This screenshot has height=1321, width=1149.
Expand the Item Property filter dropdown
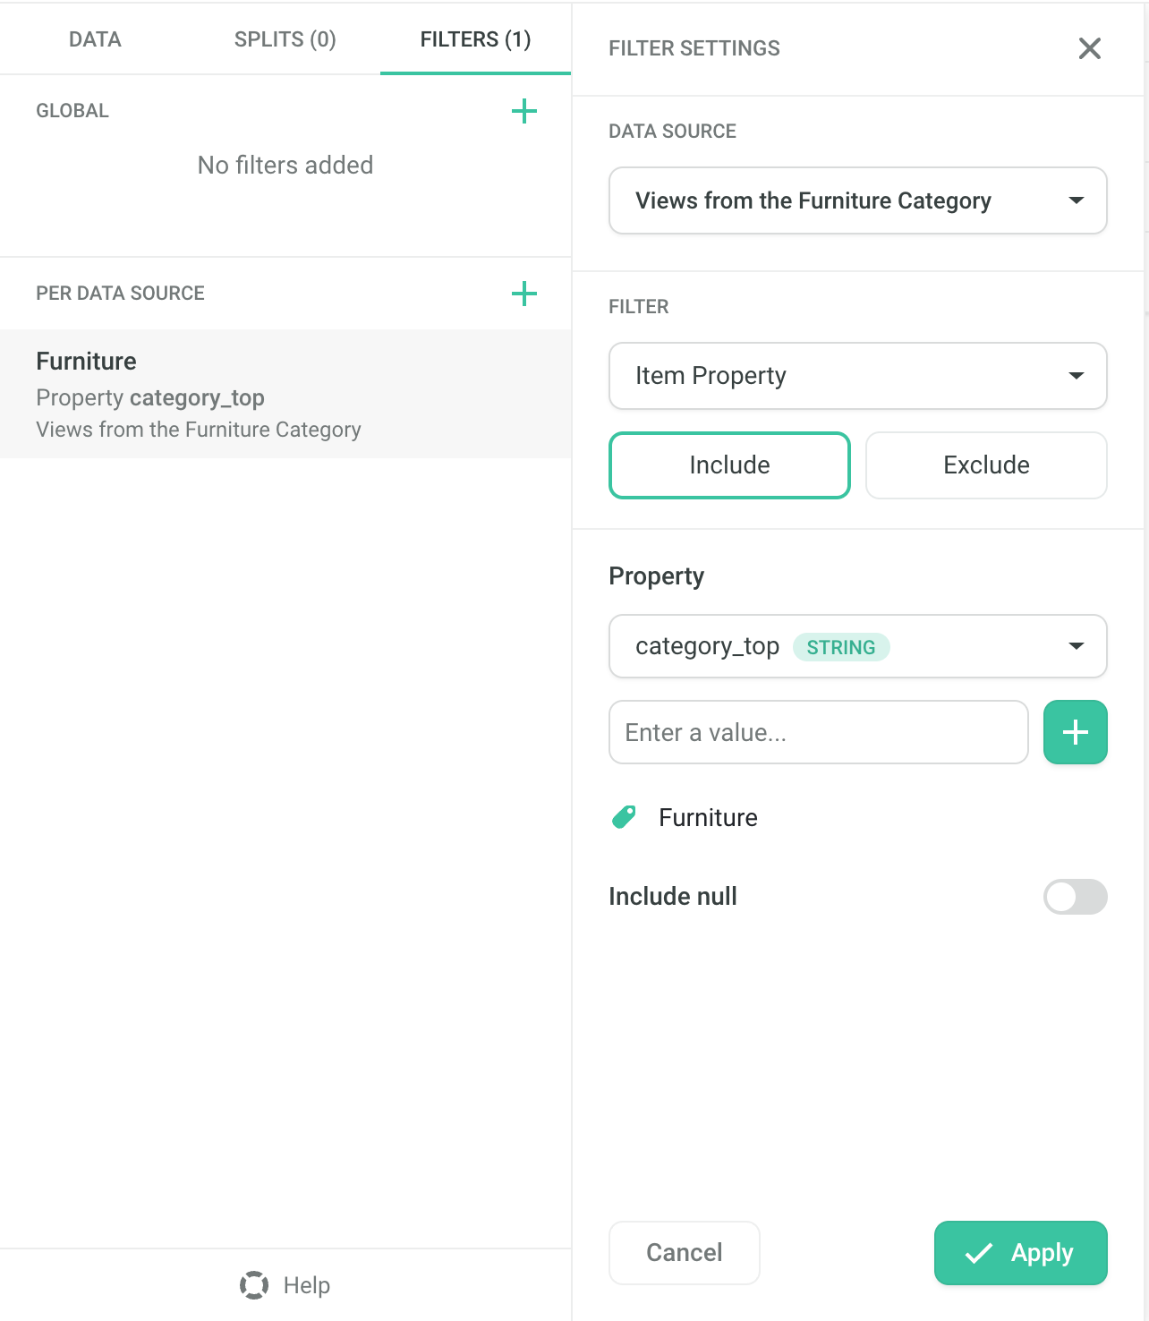coord(857,376)
